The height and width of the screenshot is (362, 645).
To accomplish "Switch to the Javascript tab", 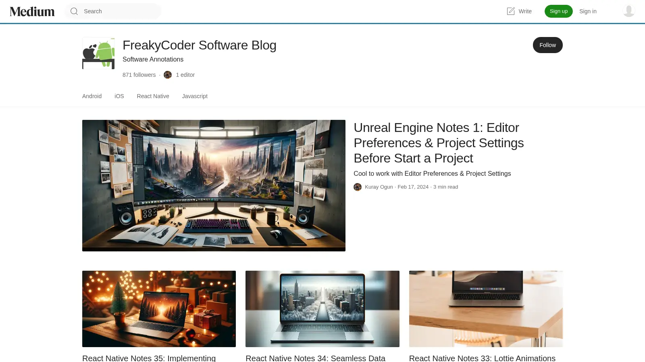I will coord(195,96).
